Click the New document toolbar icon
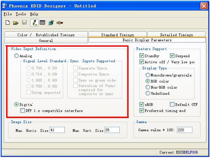Image resolution: width=210 pixels, height=158 pixels. tap(8, 23)
